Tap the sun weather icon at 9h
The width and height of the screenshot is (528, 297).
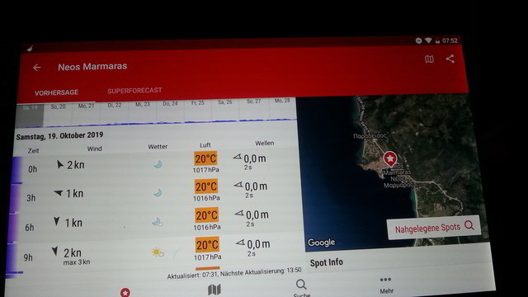click(x=158, y=252)
